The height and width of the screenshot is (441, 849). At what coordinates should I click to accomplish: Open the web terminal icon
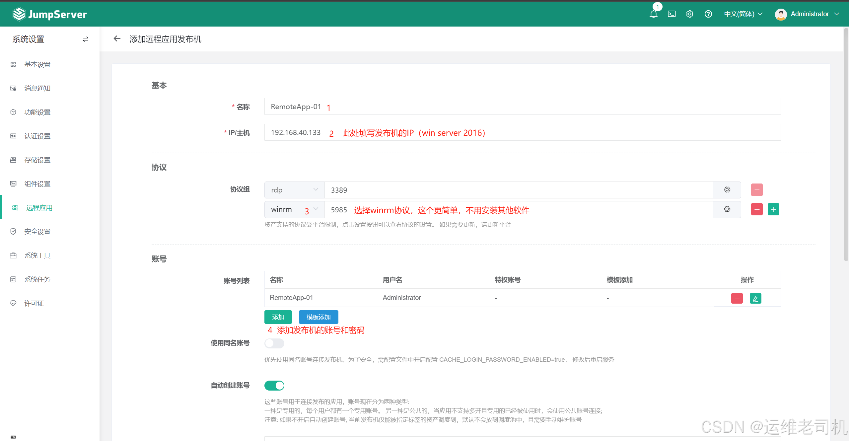[672, 14]
